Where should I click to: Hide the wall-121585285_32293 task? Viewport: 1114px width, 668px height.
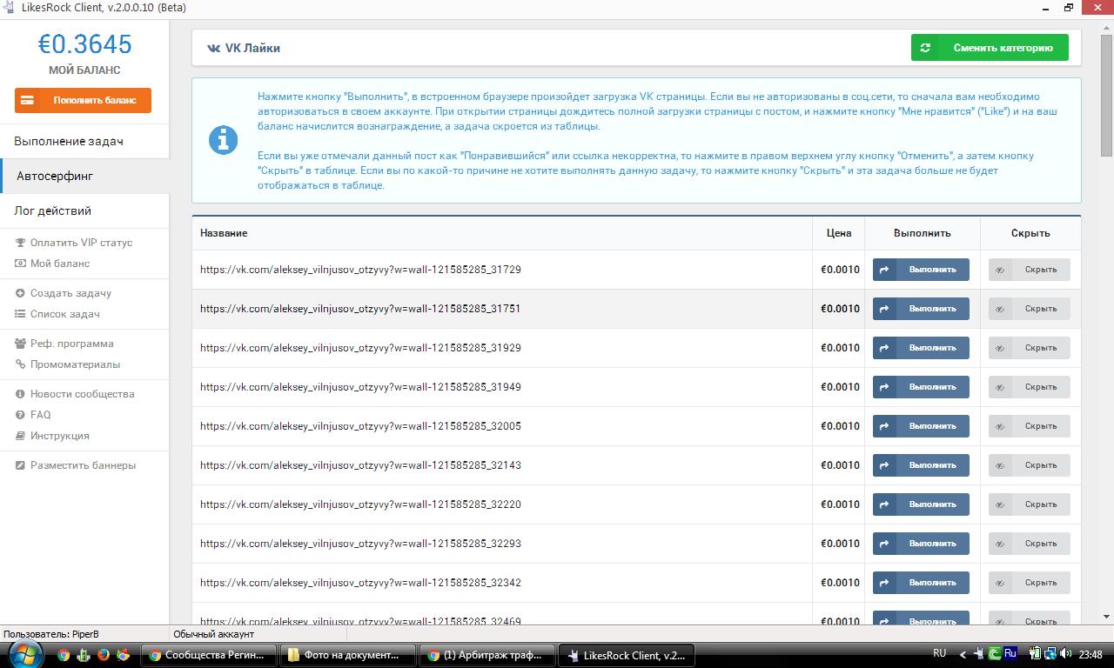pyautogui.click(x=1029, y=544)
